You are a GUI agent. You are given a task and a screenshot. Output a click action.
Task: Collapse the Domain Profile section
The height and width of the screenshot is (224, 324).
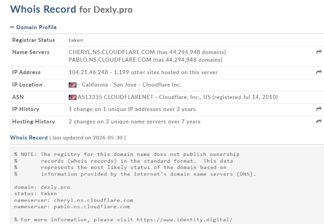12,27
